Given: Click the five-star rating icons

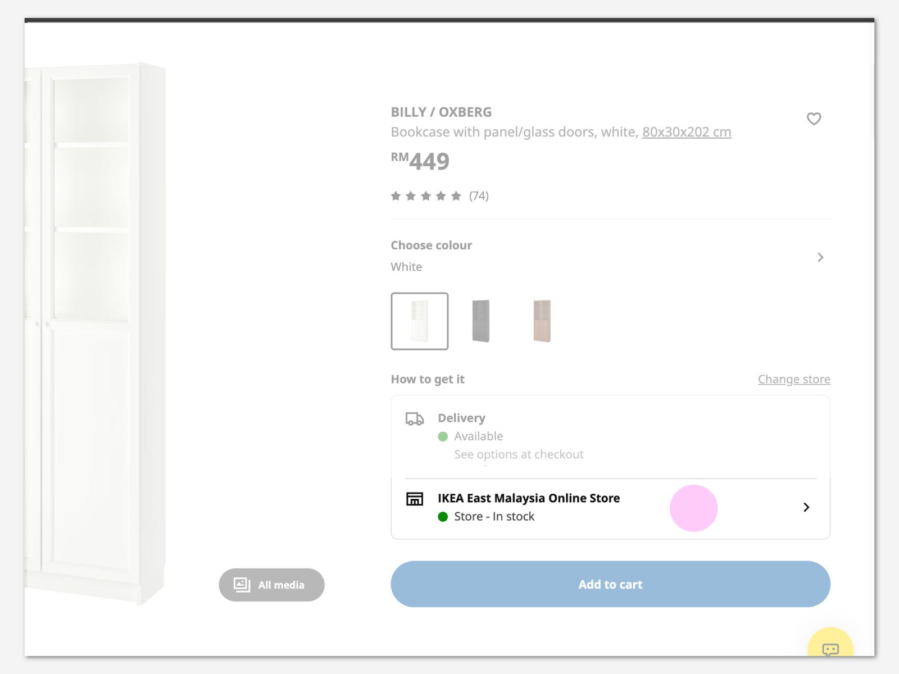Looking at the screenshot, I should pos(426,196).
